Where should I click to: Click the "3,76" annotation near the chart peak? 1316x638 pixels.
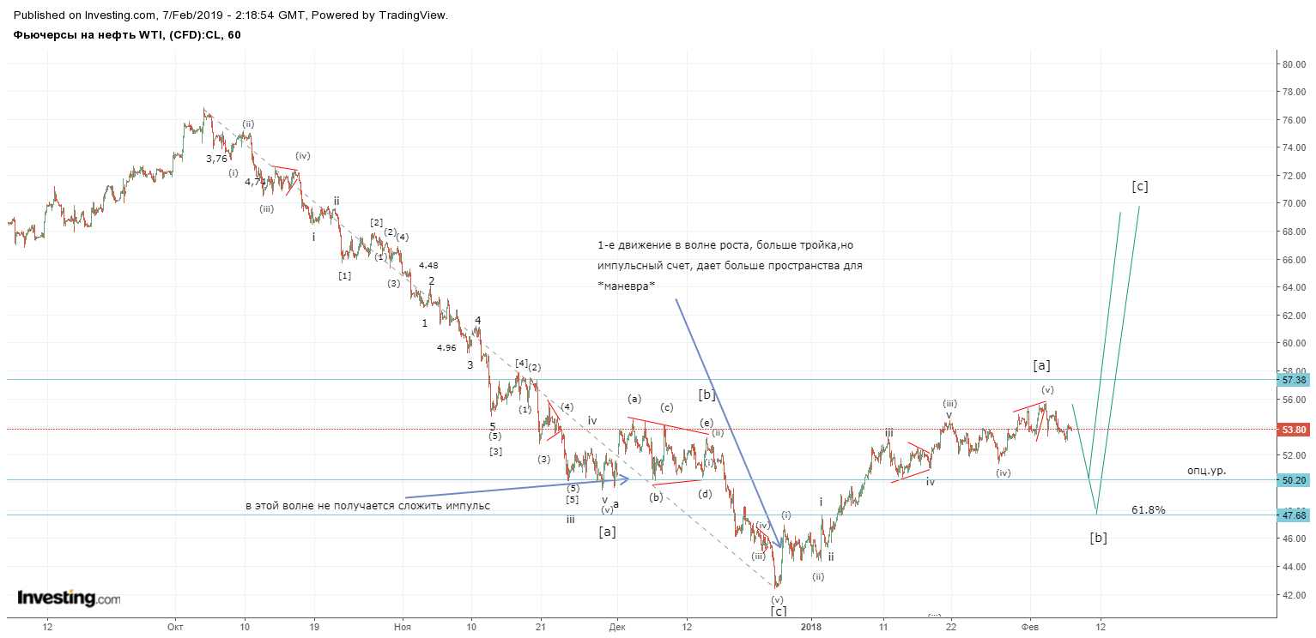(x=217, y=159)
